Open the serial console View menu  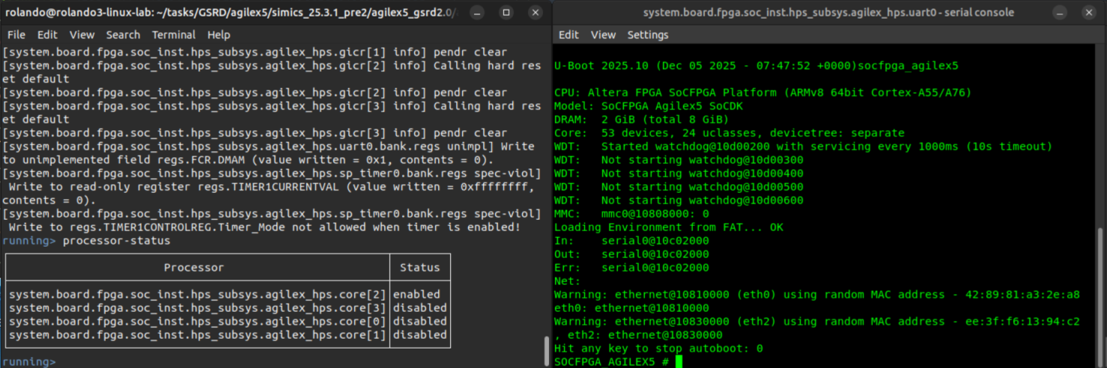click(603, 35)
